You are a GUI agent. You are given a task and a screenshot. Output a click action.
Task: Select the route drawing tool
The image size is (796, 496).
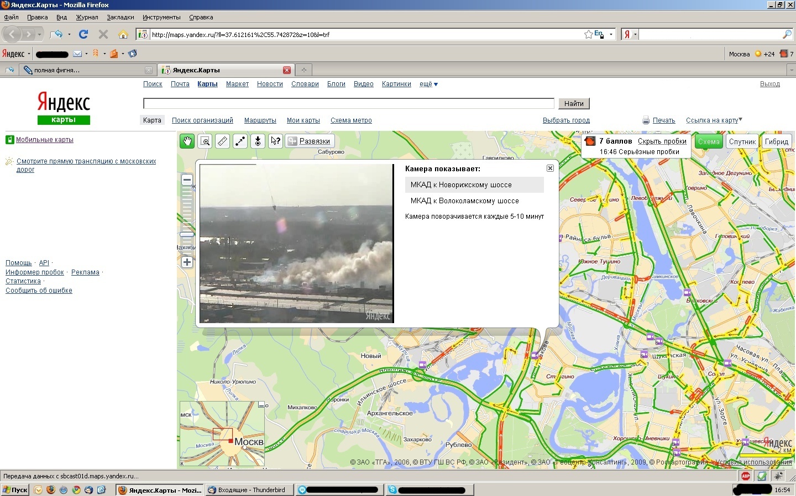240,141
